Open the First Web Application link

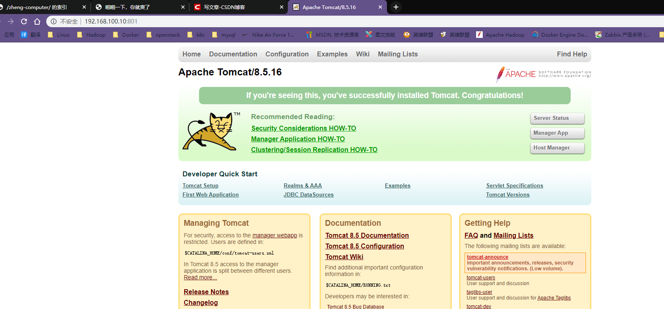click(x=211, y=195)
